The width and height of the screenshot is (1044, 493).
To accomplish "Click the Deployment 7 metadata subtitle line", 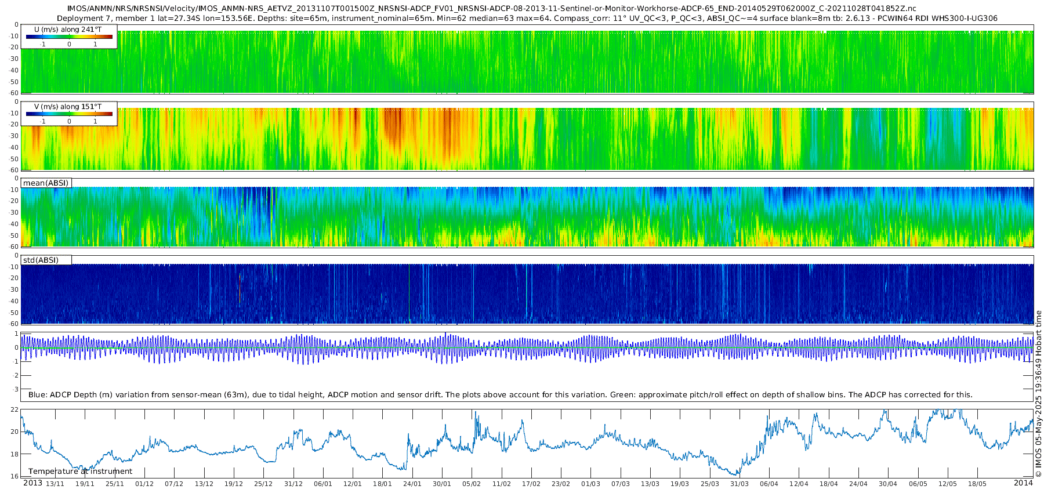I will click(x=527, y=19).
